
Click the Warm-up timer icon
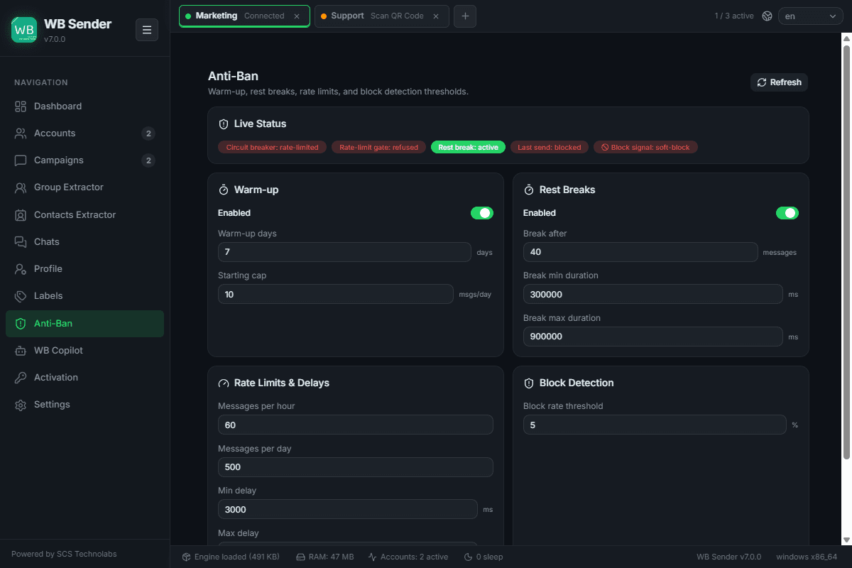(x=224, y=190)
